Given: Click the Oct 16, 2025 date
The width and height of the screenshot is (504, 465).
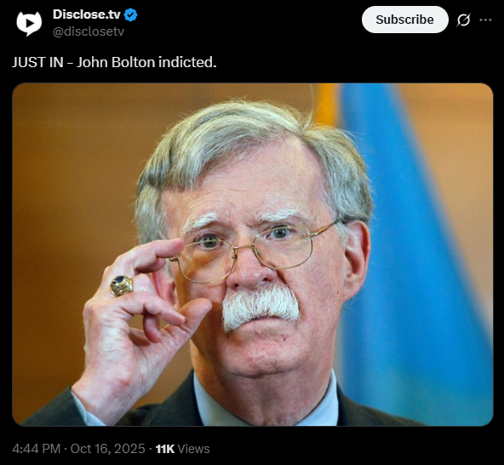Looking at the screenshot, I should tap(107, 449).
